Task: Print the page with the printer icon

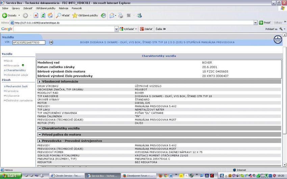Action: (121, 16)
